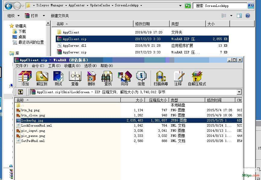Open the File (文件) menu in WinRAR
This screenshot has width=261, height=180.
(22, 66)
